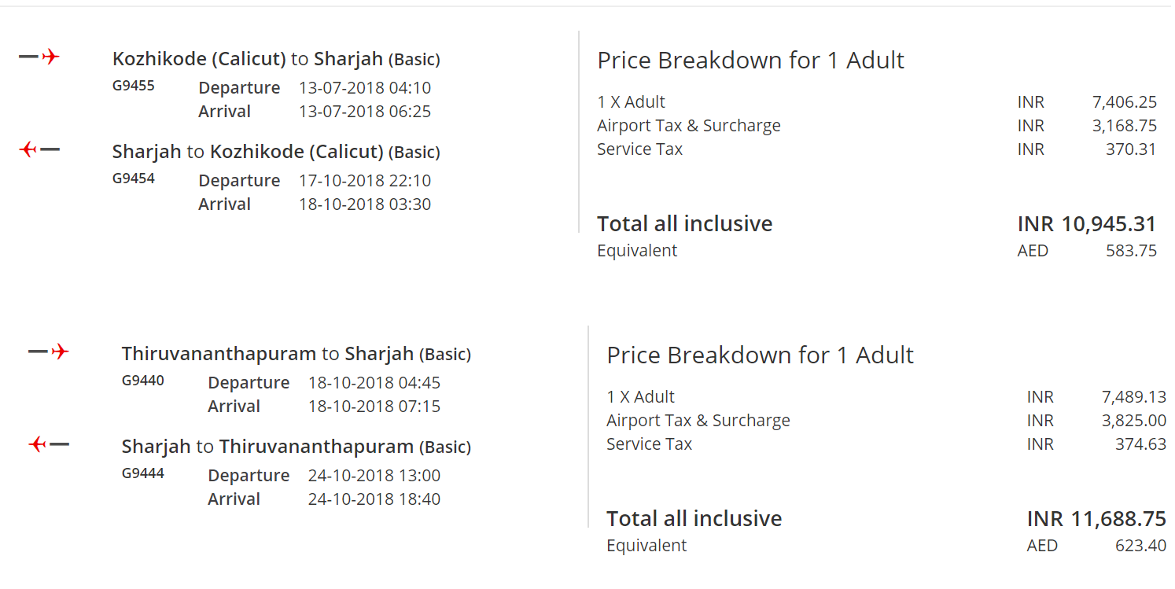Click the total amount INR 11,688.75

tap(1096, 519)
